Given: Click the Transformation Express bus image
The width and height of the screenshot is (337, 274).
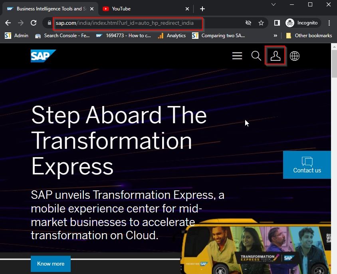Looking at the screenshot, I should (256, 246).
